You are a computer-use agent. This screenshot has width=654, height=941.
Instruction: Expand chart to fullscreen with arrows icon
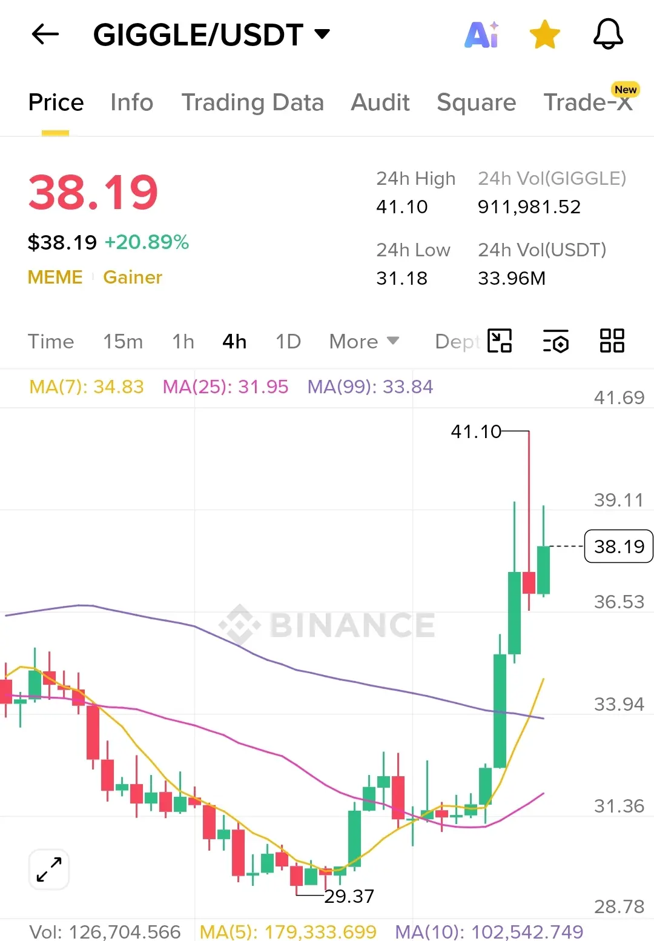click(49, 870)
